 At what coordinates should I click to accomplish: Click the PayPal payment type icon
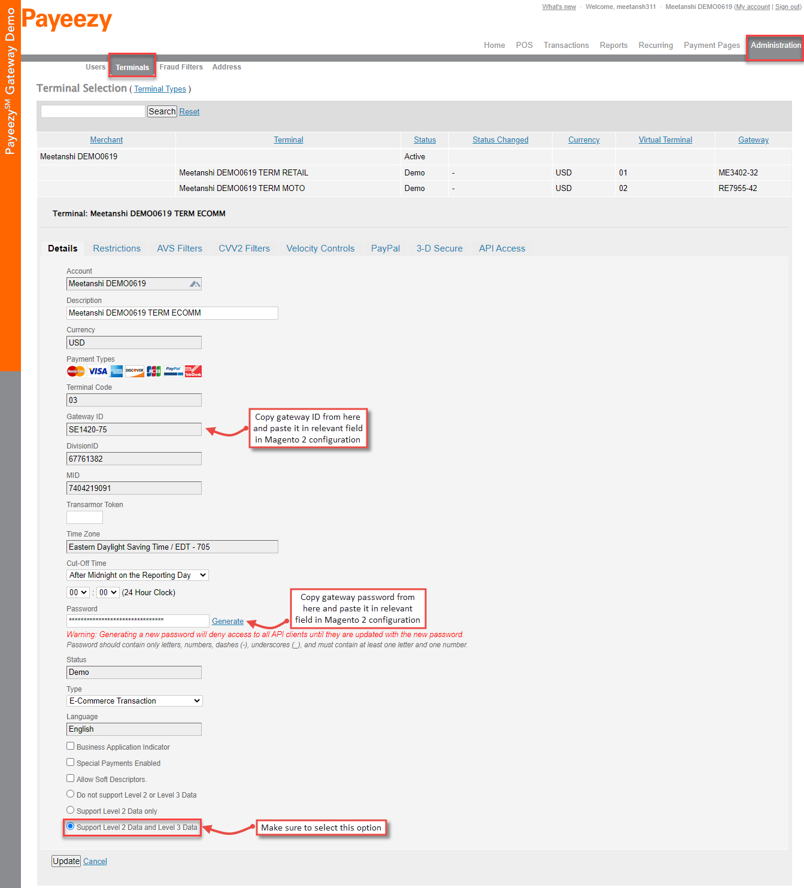pos(174,371)
